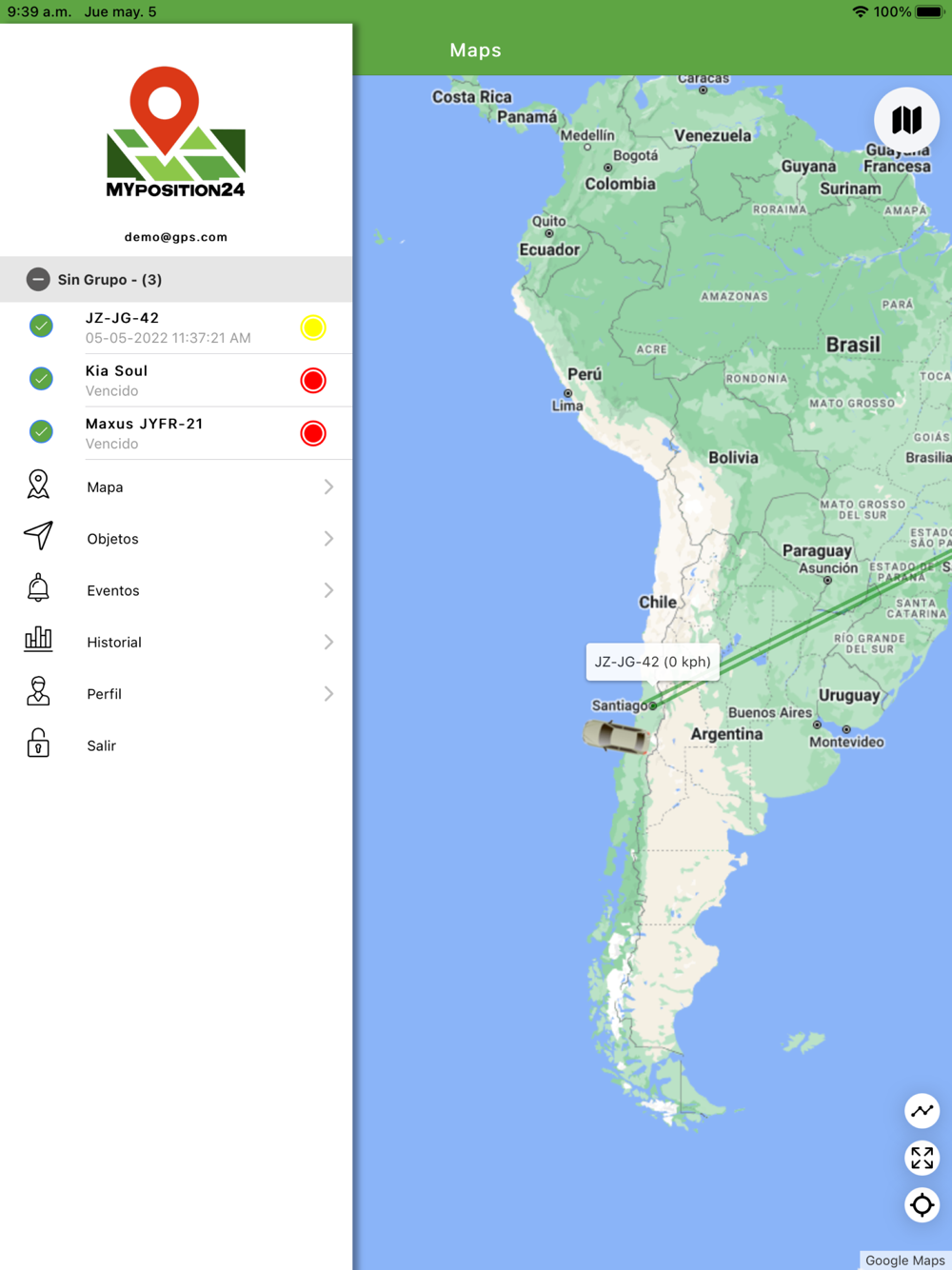This screenshot has width=952, height=1270.
Task: Open the map layers button
Action: tap(906, 120)
